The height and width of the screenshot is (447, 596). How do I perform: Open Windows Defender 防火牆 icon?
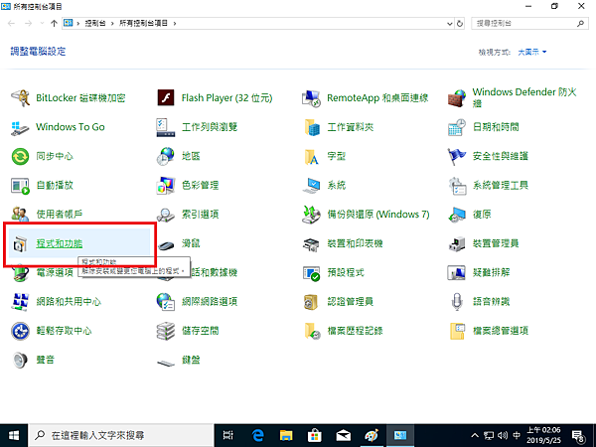[457, 98]
